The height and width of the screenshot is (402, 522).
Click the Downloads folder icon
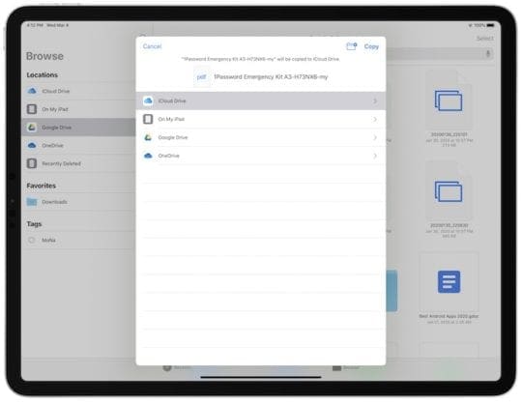(x=32, y=202)
